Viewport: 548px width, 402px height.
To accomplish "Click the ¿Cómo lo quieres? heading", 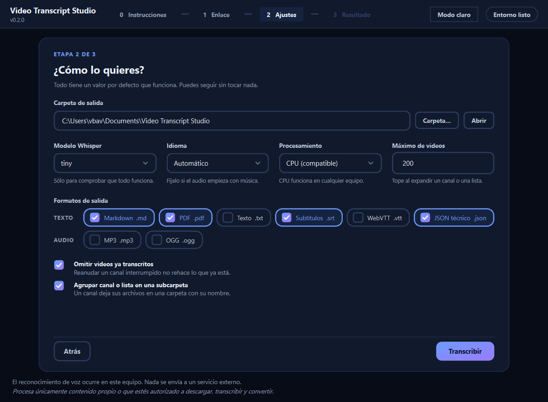I will (99, 70).
